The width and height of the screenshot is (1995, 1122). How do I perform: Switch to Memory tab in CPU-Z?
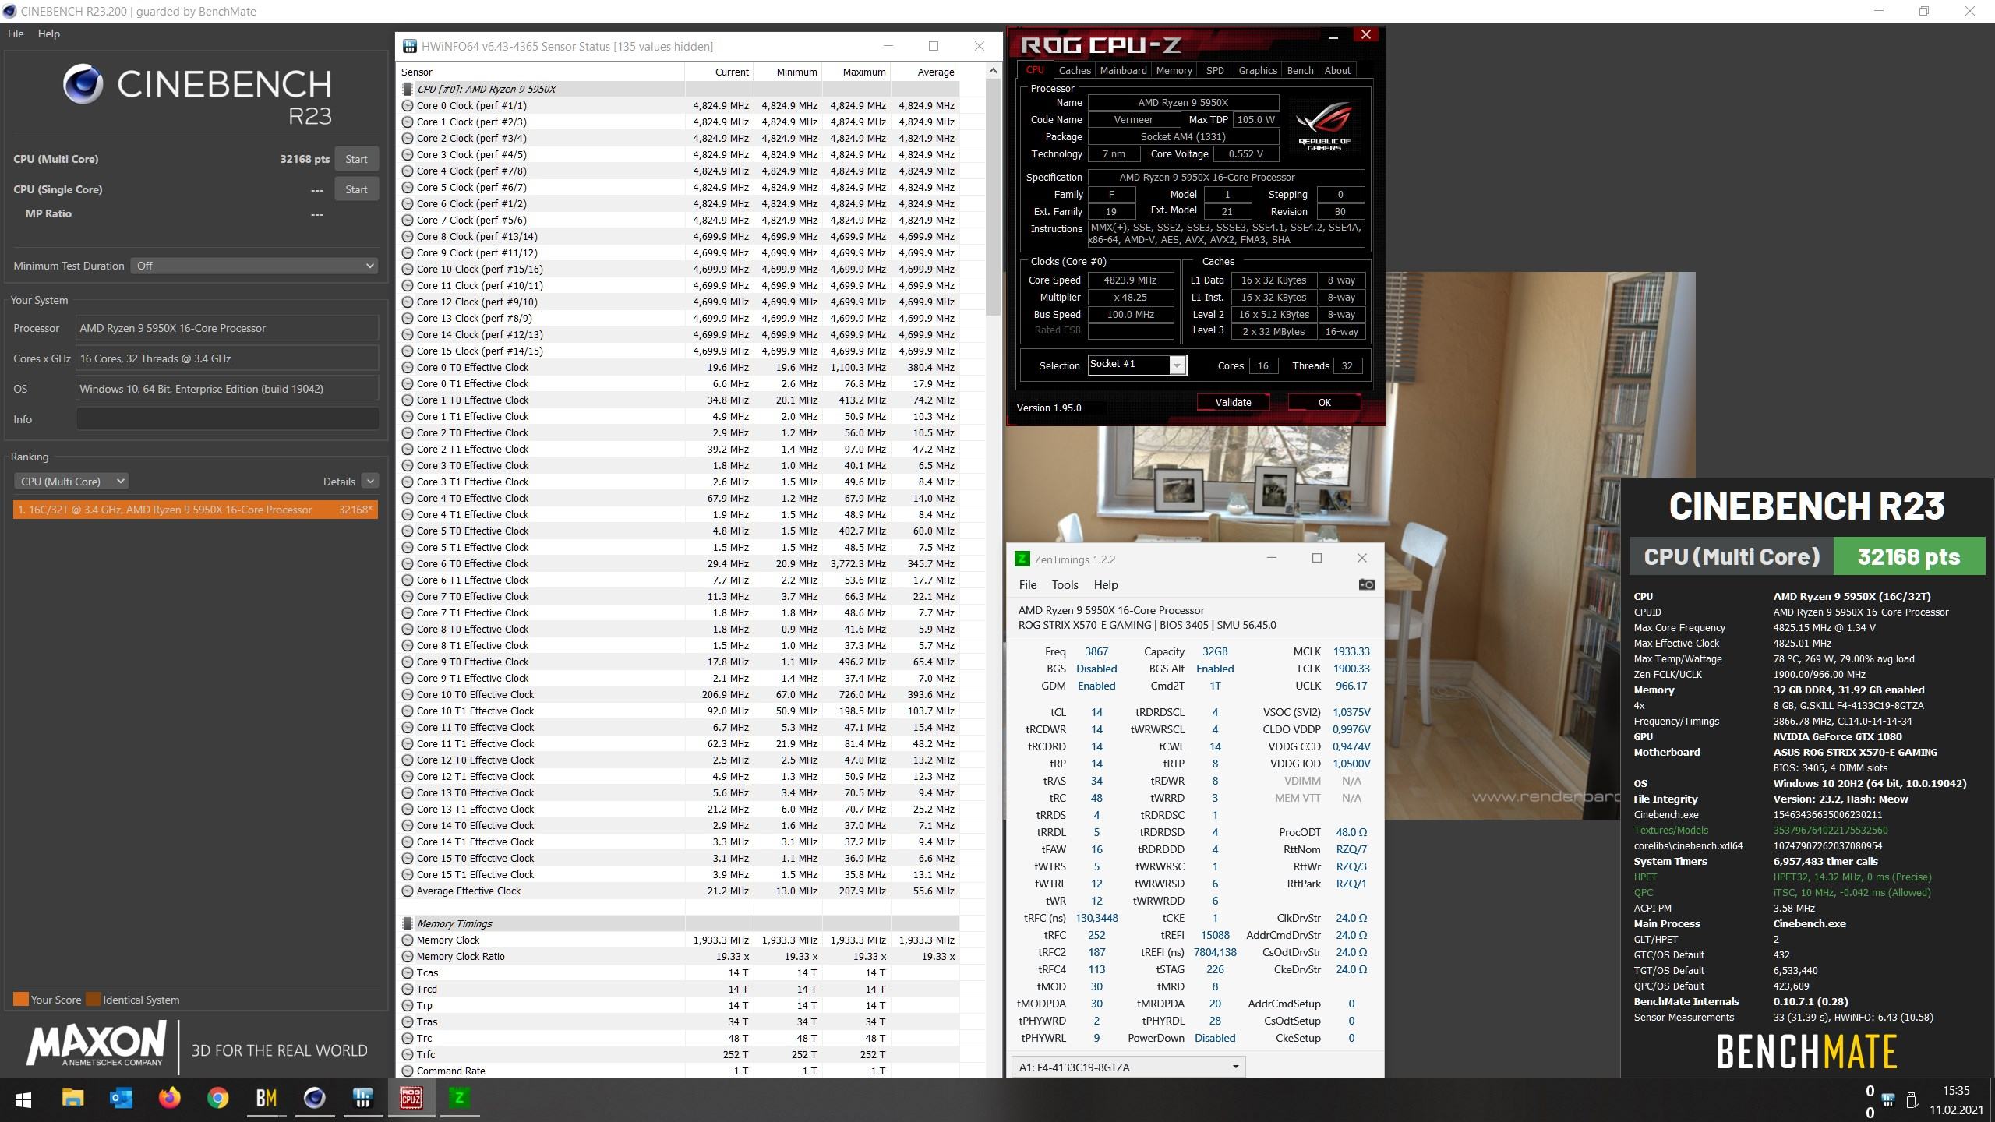pyautogui.click(x=1174, y=70)
